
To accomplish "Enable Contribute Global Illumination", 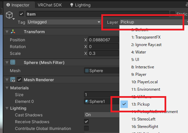I will pyautogui.click(x=86, y=128).
